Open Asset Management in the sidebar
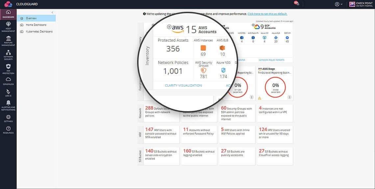The height and width of the screenshot is (189, 375). click(8, 27)
